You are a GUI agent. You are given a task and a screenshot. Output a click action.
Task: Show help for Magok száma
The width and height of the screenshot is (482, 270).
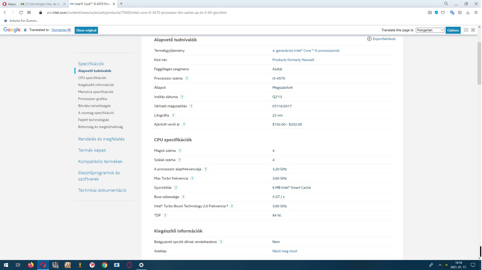point(180,151)
